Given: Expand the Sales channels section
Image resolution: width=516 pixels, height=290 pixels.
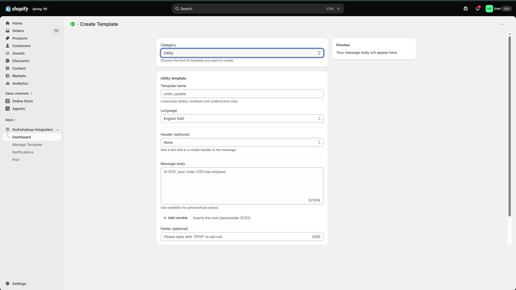Looking at the screenshot, I should [19, 93].
